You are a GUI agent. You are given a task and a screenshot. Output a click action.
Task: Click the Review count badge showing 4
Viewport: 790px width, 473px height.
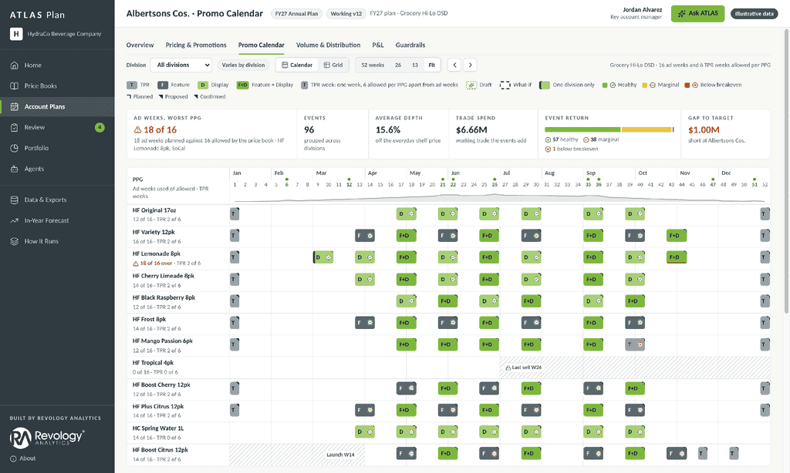[x=100, y=127]
